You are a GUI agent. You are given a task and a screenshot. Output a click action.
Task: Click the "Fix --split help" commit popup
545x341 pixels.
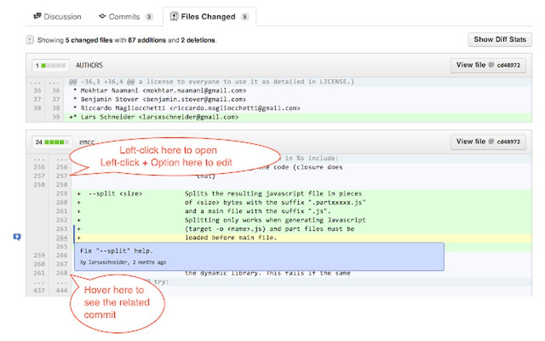tap(256, 255)
